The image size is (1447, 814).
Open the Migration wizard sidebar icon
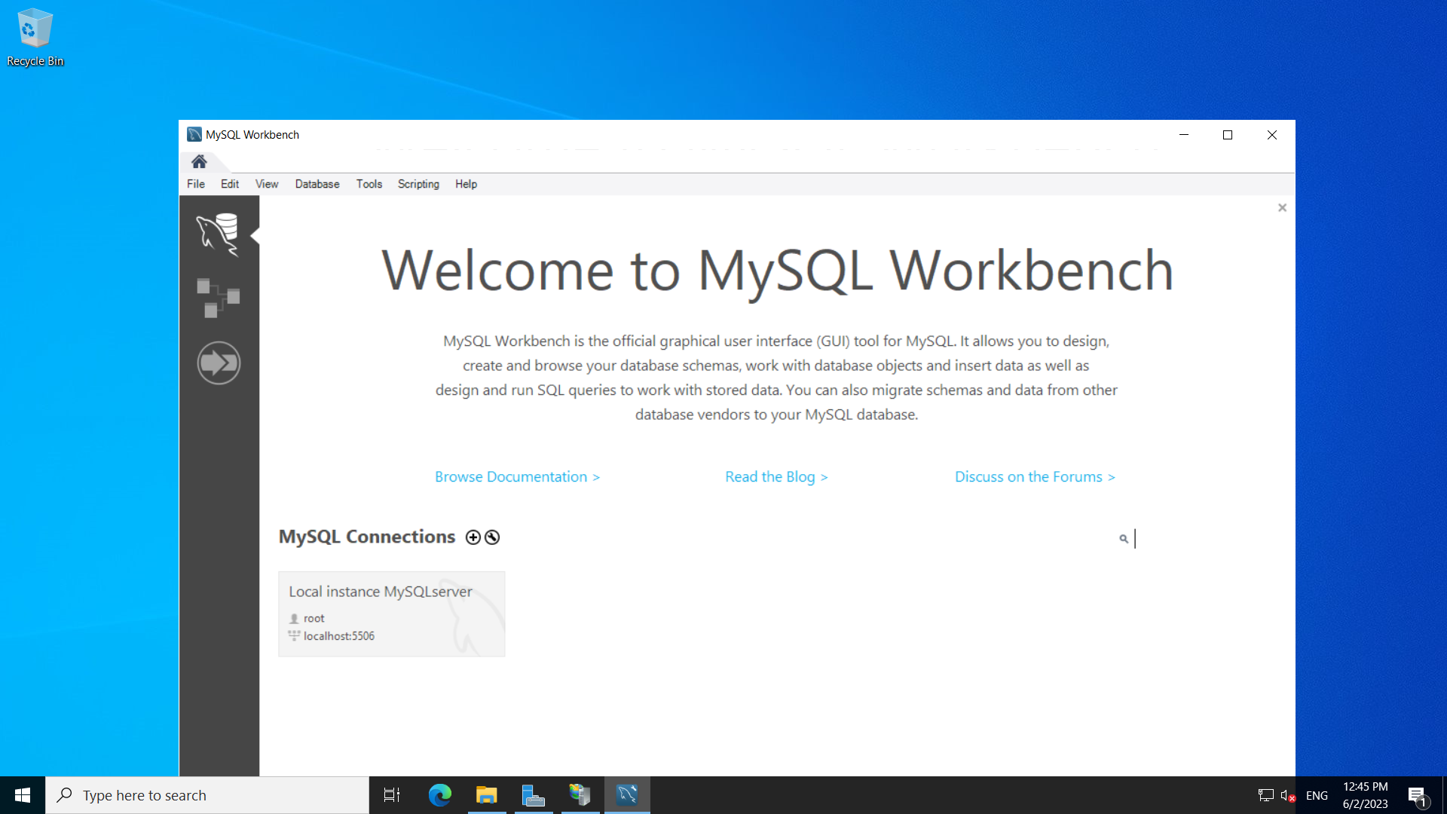click(219, 363)
